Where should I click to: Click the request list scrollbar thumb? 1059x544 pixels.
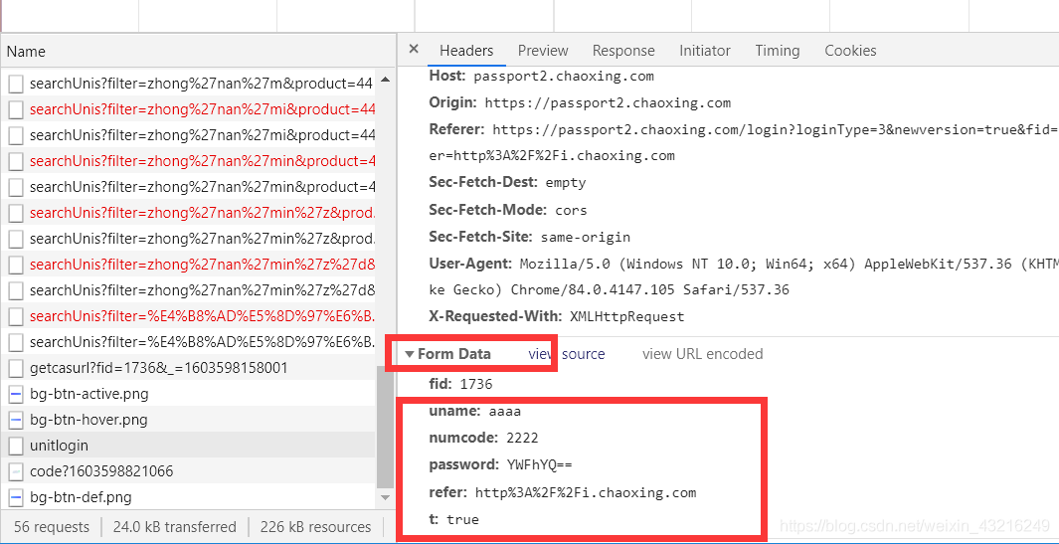pyautogui.click(x=386, y=426)
